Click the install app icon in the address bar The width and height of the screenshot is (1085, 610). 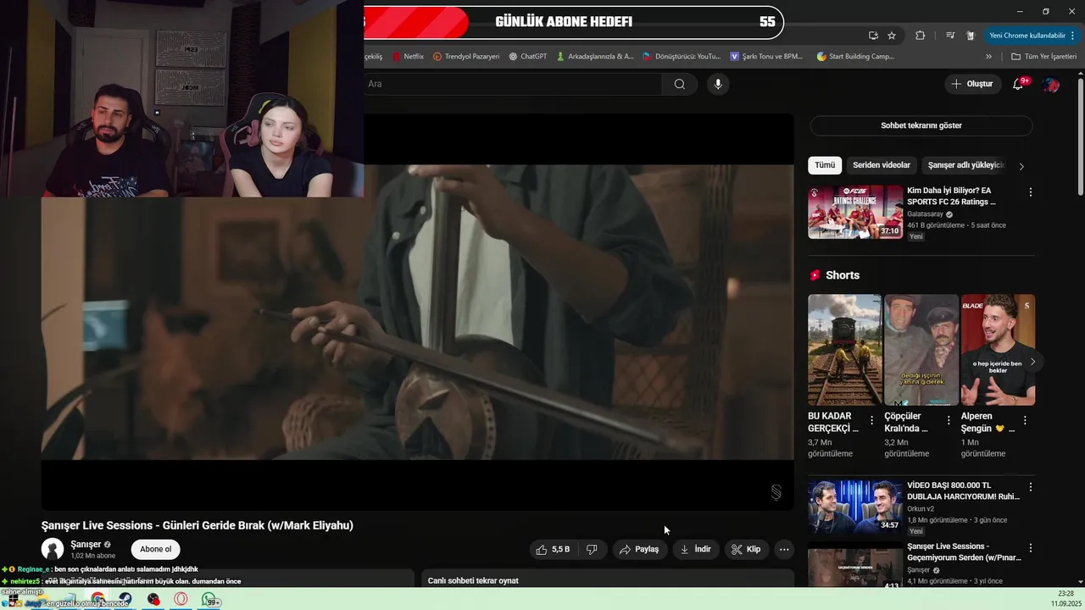click(x=873, y=36)
